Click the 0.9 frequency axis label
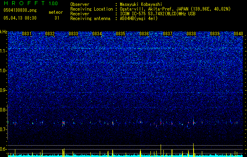Screen dimensions: 247x157 tap(3, 90)
